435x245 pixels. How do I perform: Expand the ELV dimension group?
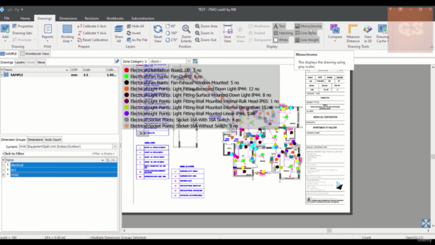point(7,169)
